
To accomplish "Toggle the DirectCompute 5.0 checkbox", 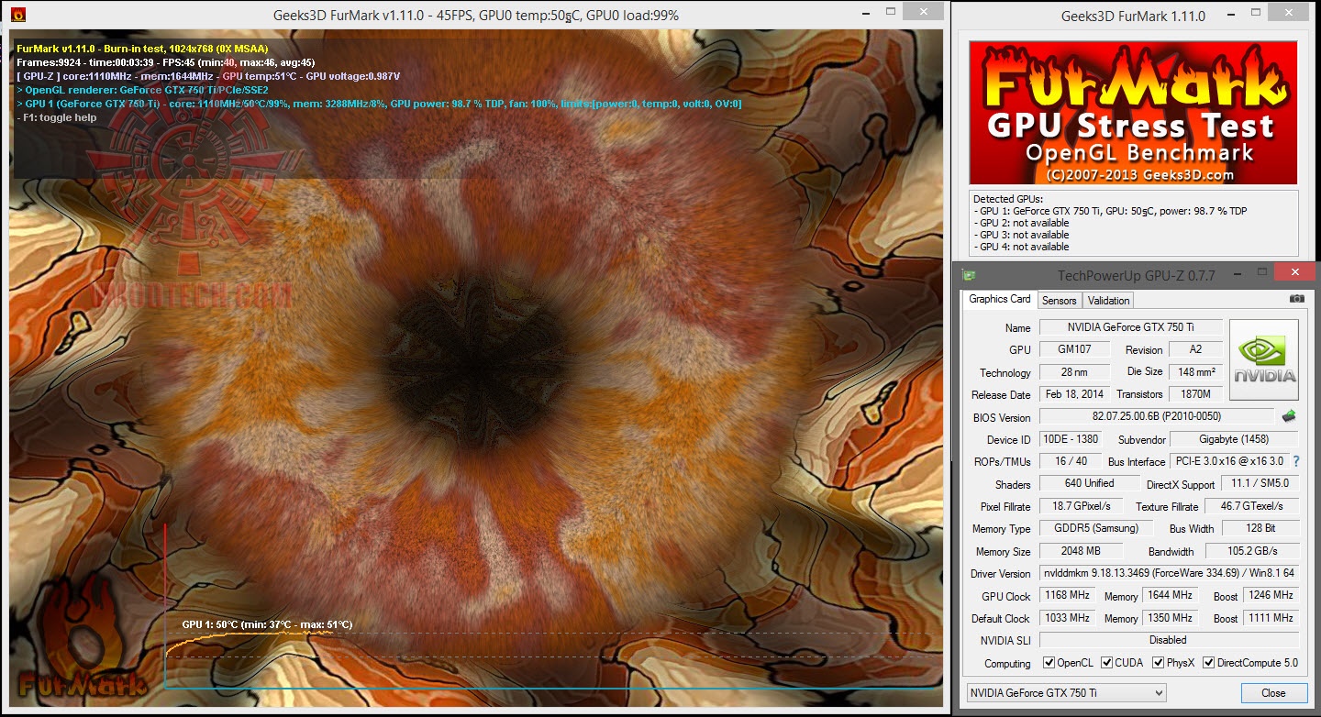I will [1208, 663].
